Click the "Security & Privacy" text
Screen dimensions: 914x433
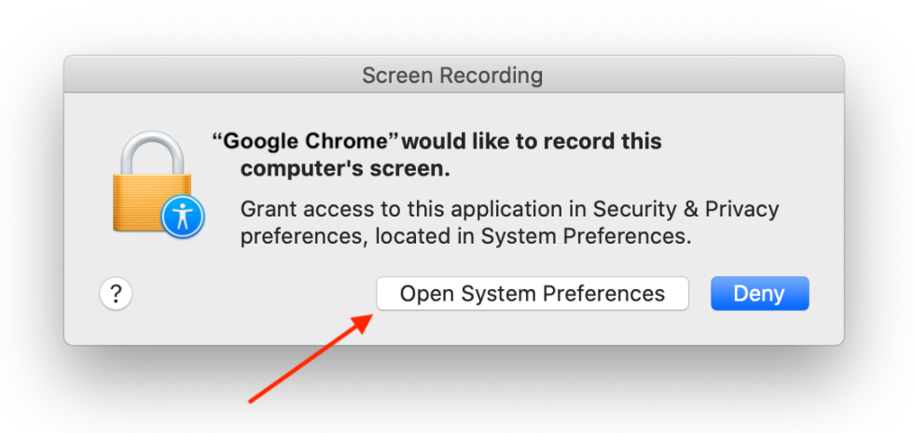tap(685, 209)
